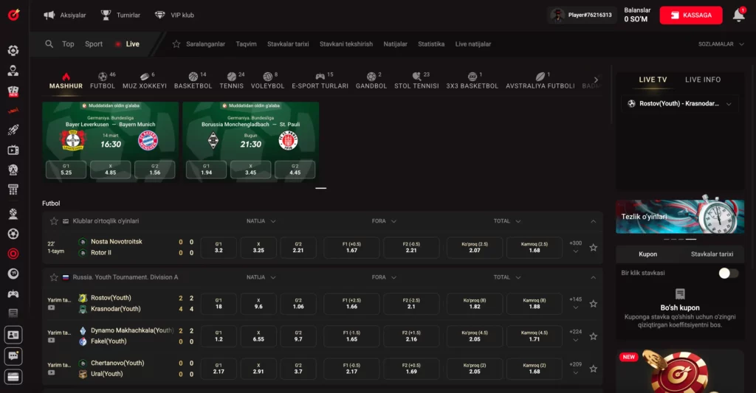Open FORA dropdown in Klublar o'rtoqlik row
The image size is (756, 393).
[x=384, y=221]
